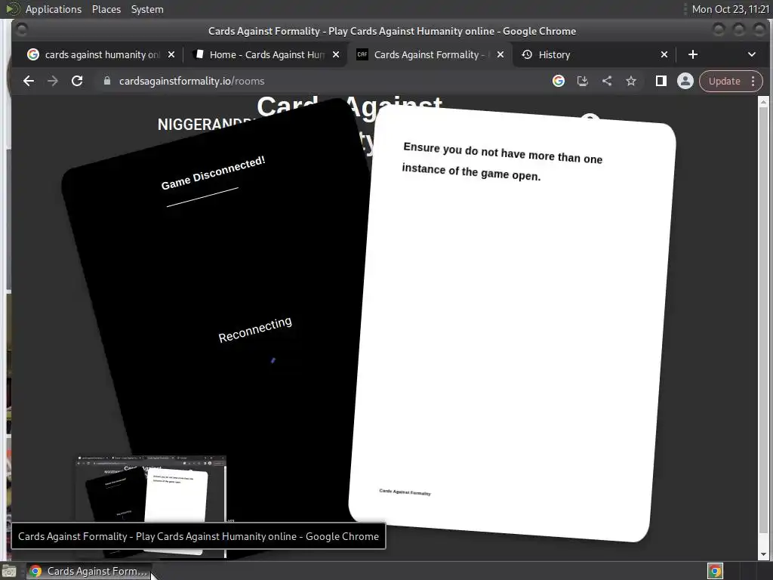773x580 pixels.
Task: Install the app via download icon
Action: point(583,82)
